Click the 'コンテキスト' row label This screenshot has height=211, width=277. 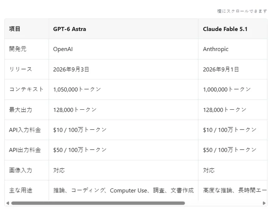tap(26, 89)
